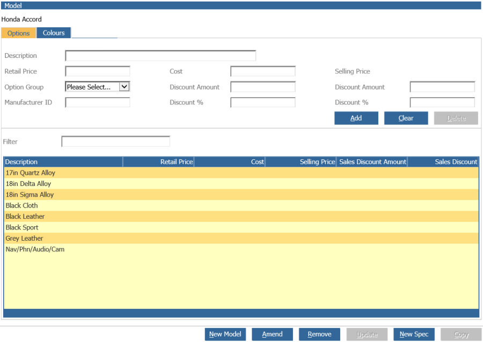Focus the Filter text box

point(116,142)
